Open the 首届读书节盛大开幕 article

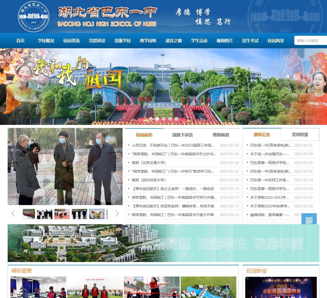(173, 215)
